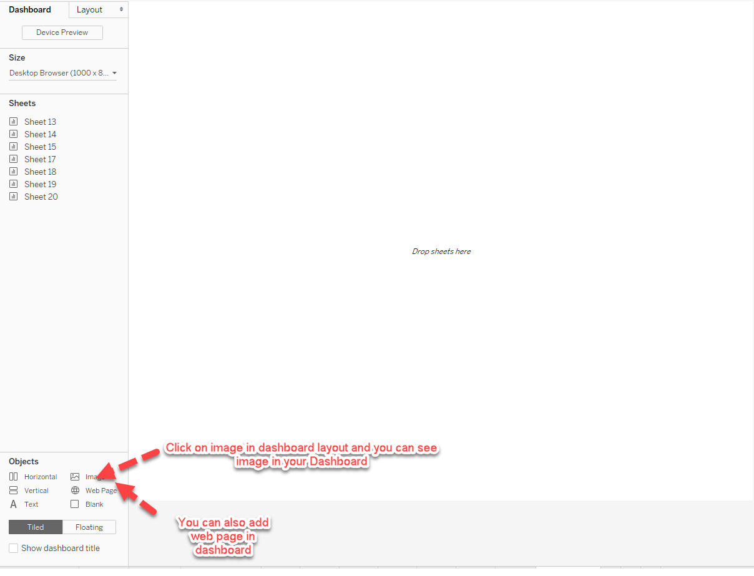The width and height of the screenshot is (754, 576).
Task: Open the Layout tab
Action: click(89, 9)
